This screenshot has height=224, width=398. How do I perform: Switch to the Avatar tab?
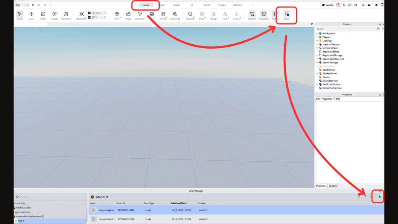(176, 5)
